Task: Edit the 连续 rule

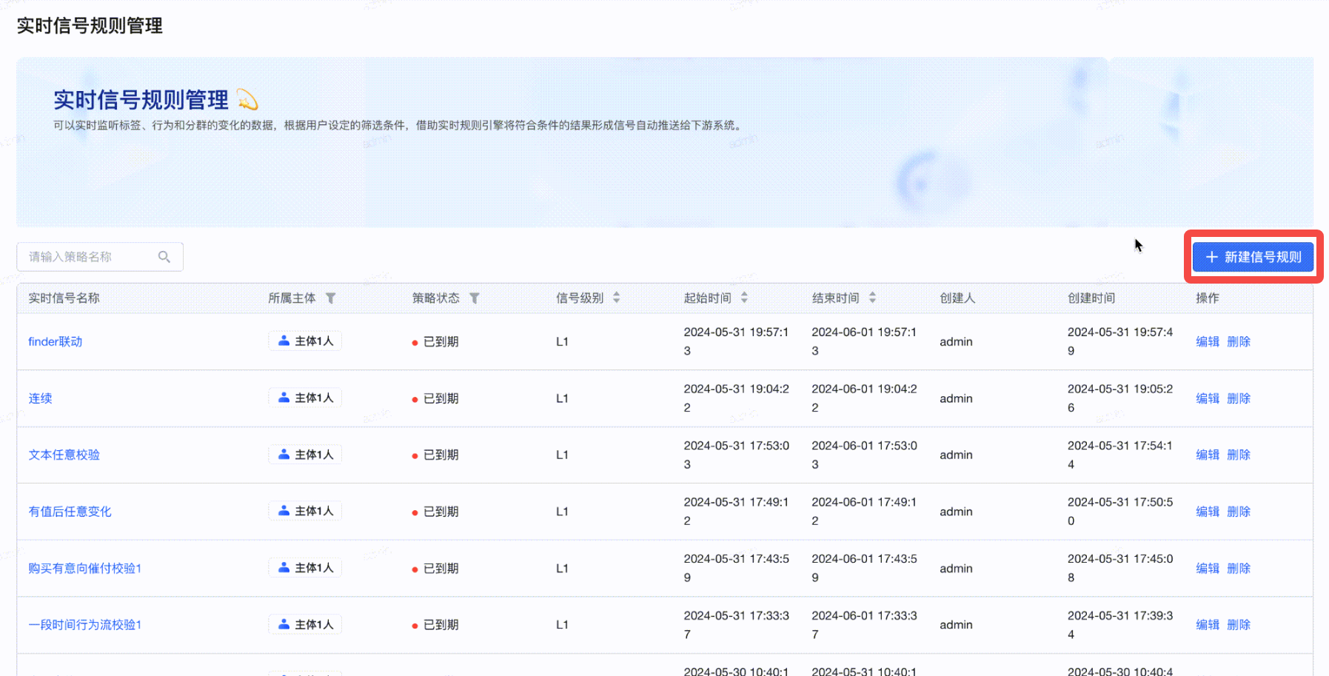Action: 1208,398
